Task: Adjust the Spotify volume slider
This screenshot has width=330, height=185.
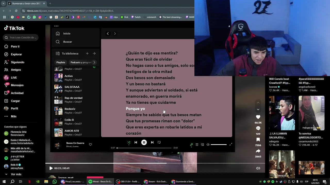Action: tap(219, 145)
